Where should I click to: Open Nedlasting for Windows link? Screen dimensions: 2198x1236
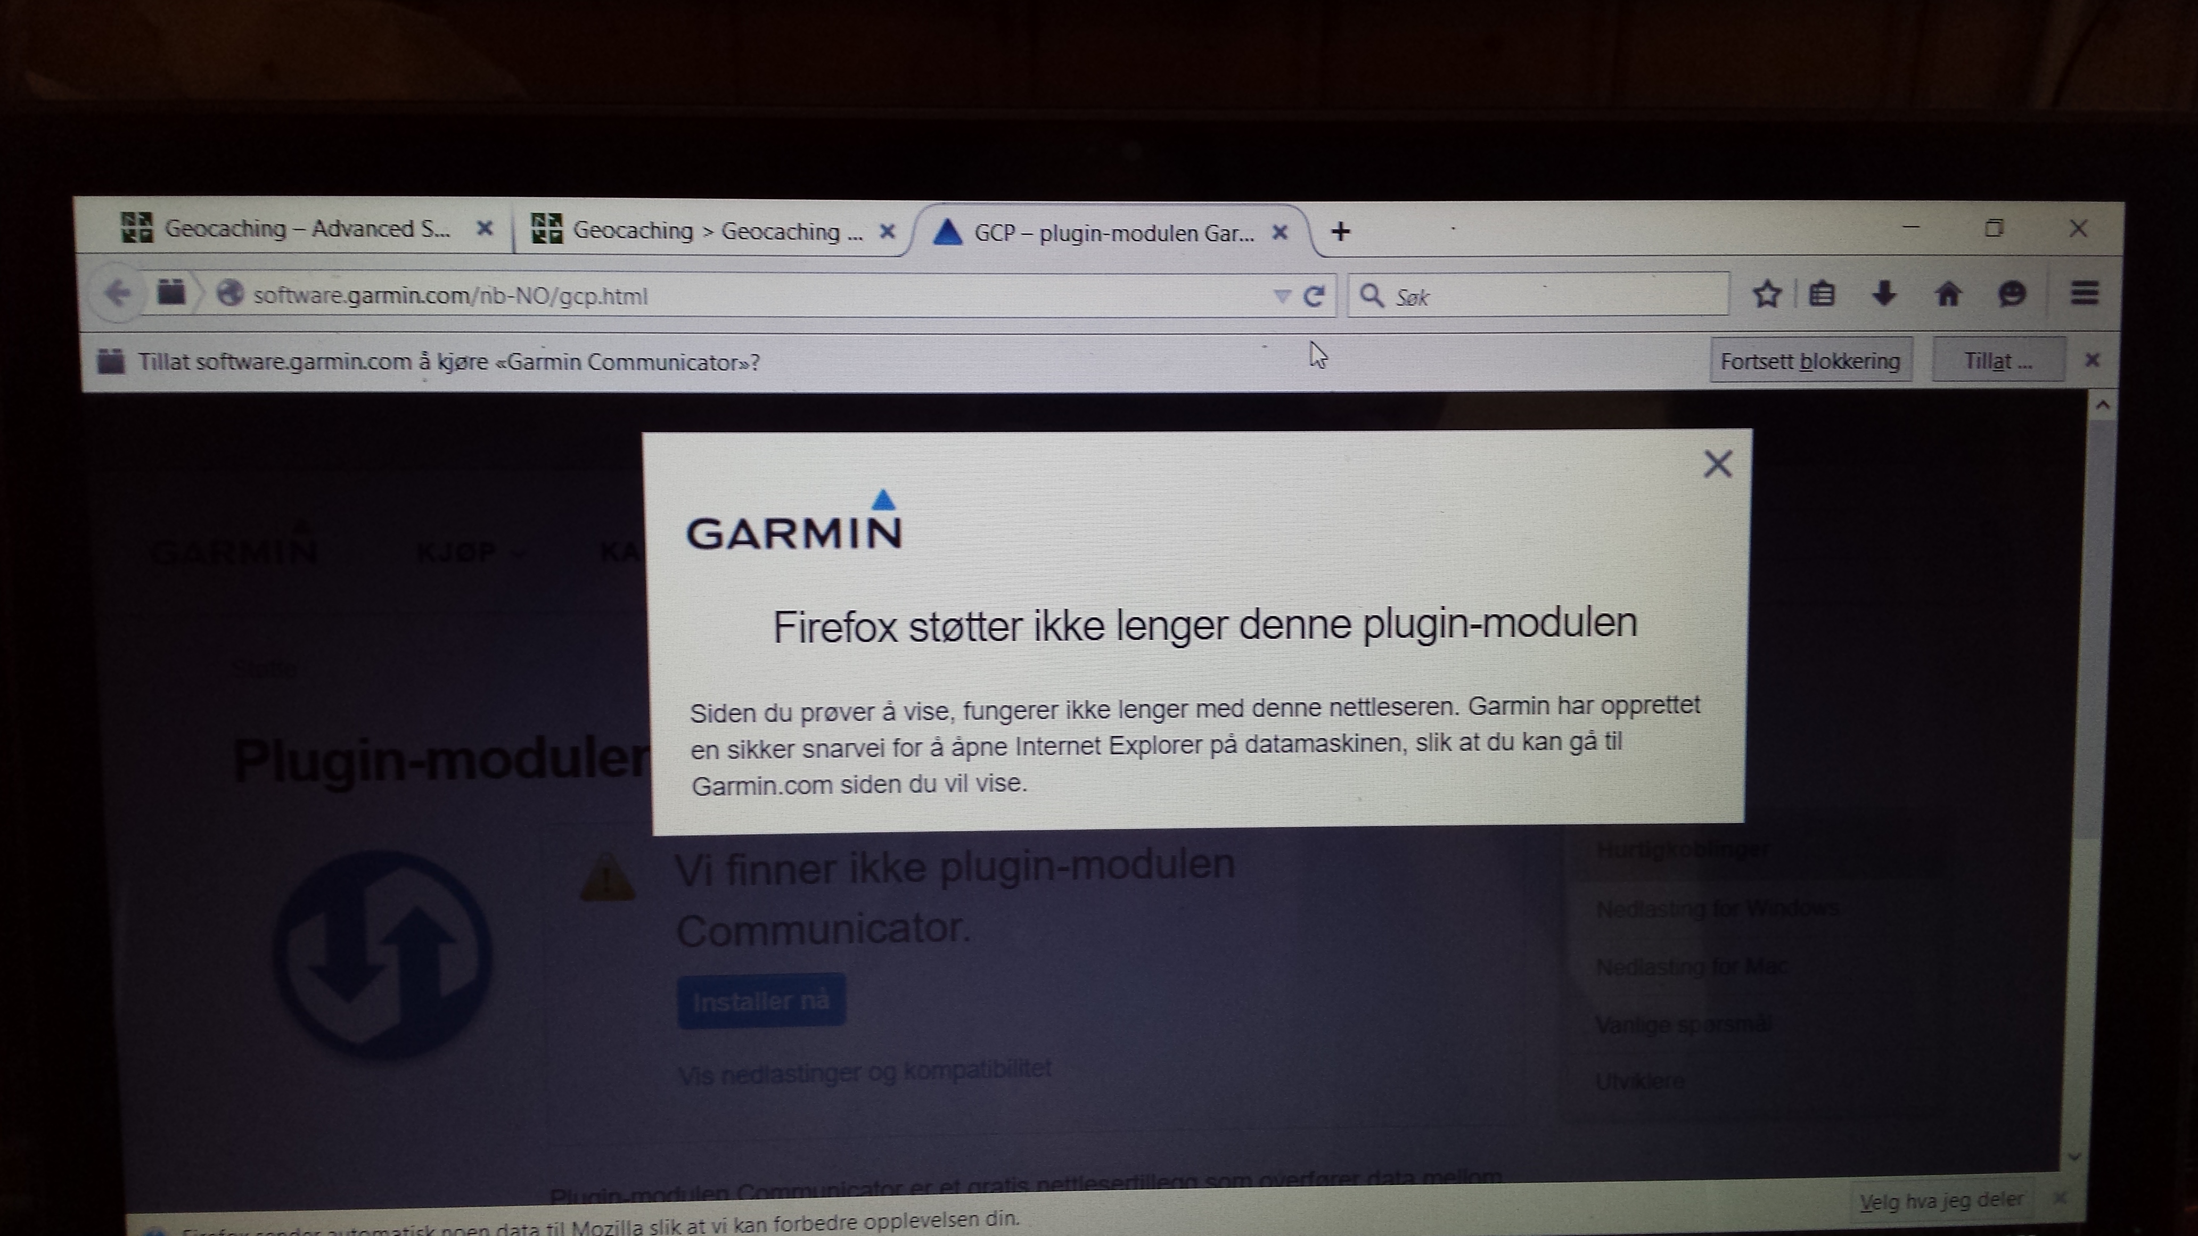click(x=1717, y=908)
